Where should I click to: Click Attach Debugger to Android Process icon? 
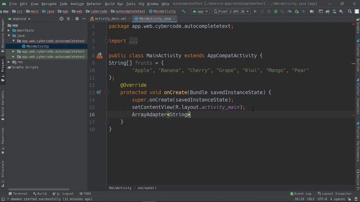click(296, 11)
